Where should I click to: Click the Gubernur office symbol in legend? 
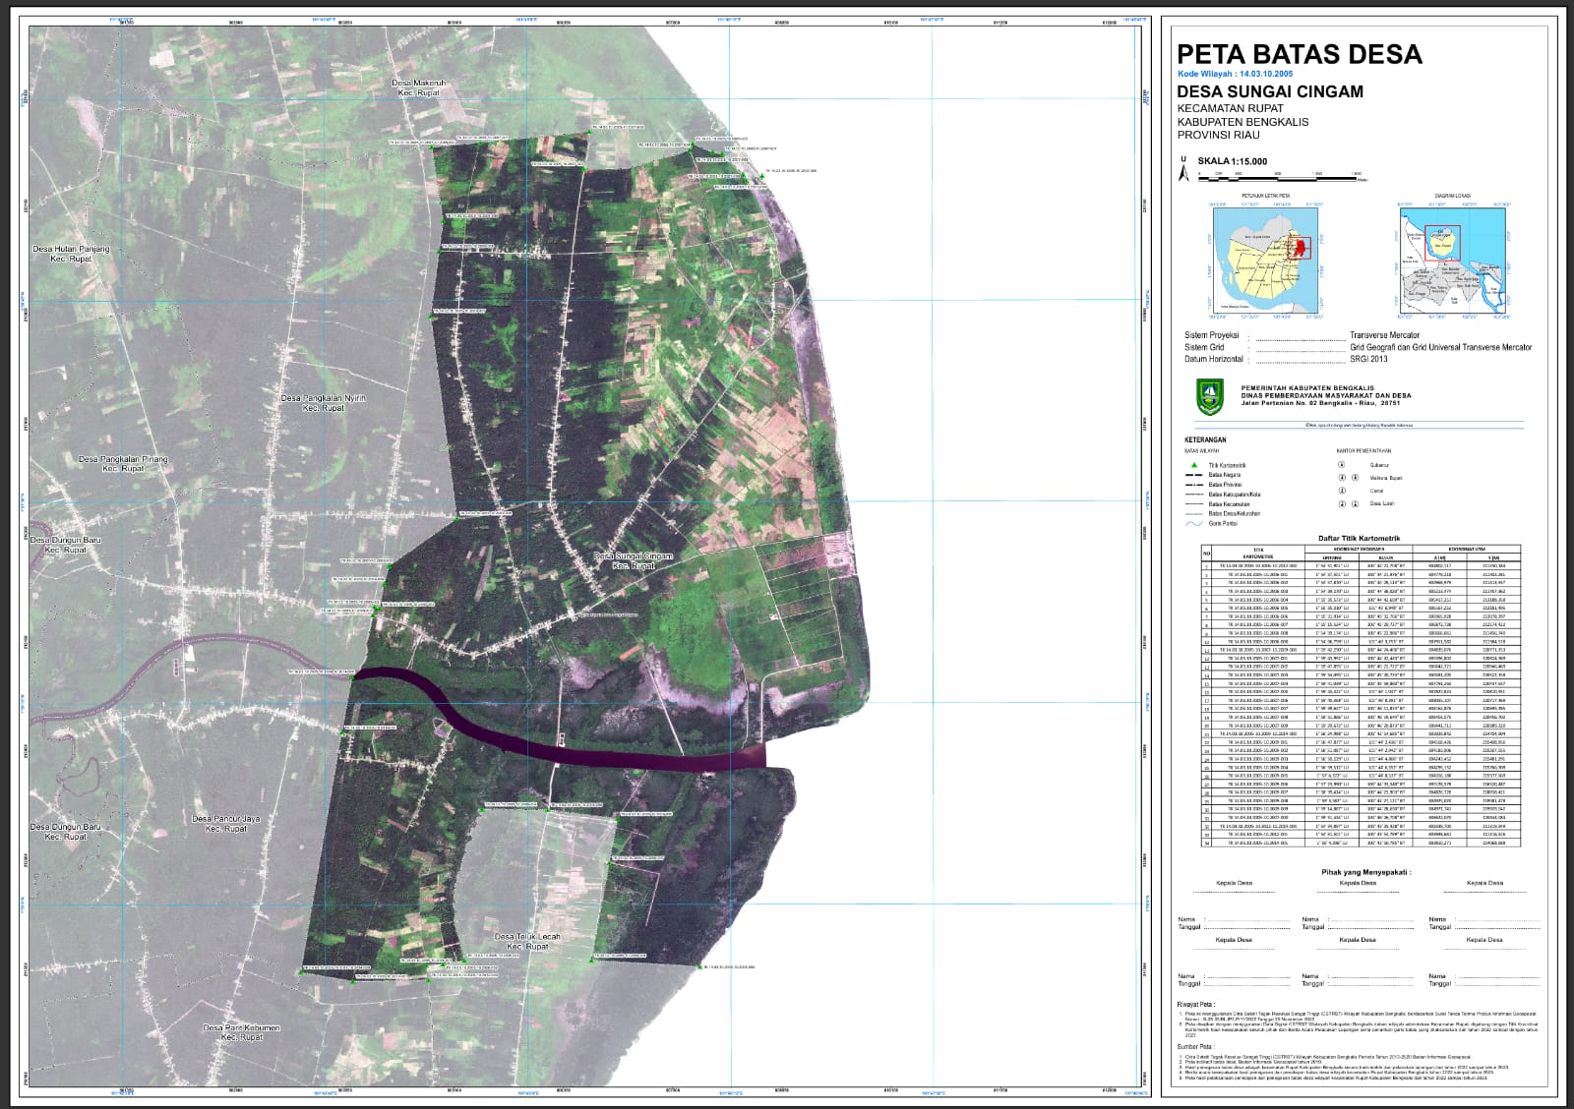[1341, 465]
